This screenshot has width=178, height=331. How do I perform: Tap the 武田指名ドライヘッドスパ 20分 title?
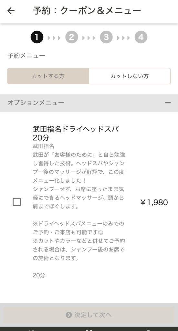[x=76, y=133]
